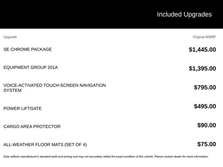Click the 201A equipment group code
223x167 pixels.
coord(53,67)
